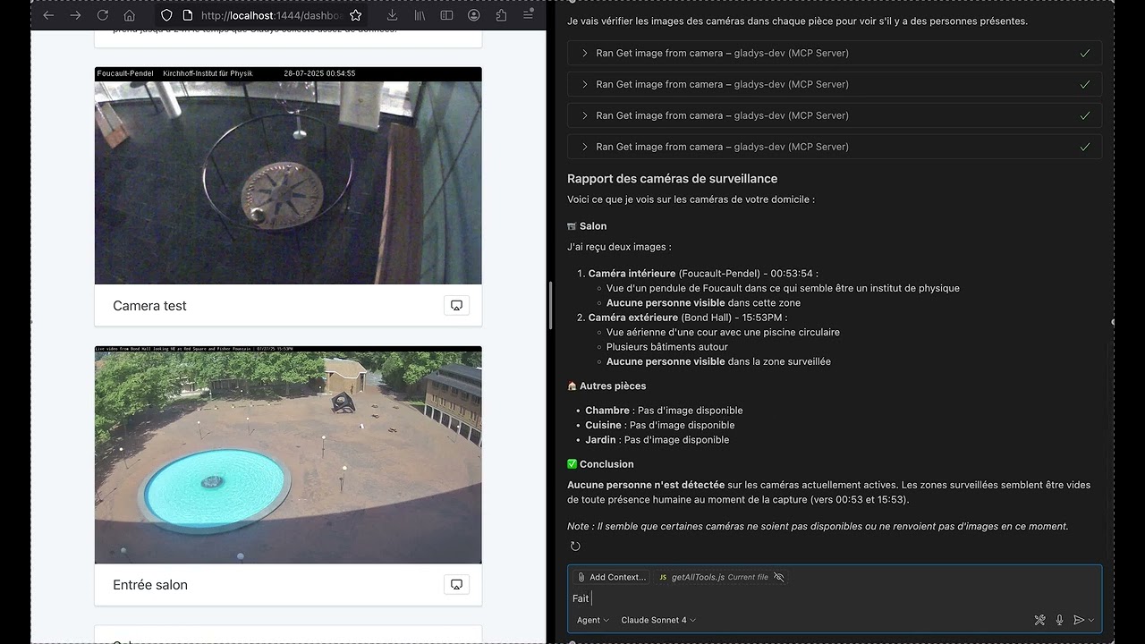Send the chat message
The width and height of the screenshot is (1145, 644).
pos(1079,620)
